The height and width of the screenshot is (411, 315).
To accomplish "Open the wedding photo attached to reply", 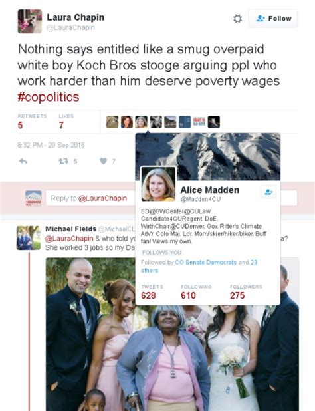I will (x=172, y=335).
